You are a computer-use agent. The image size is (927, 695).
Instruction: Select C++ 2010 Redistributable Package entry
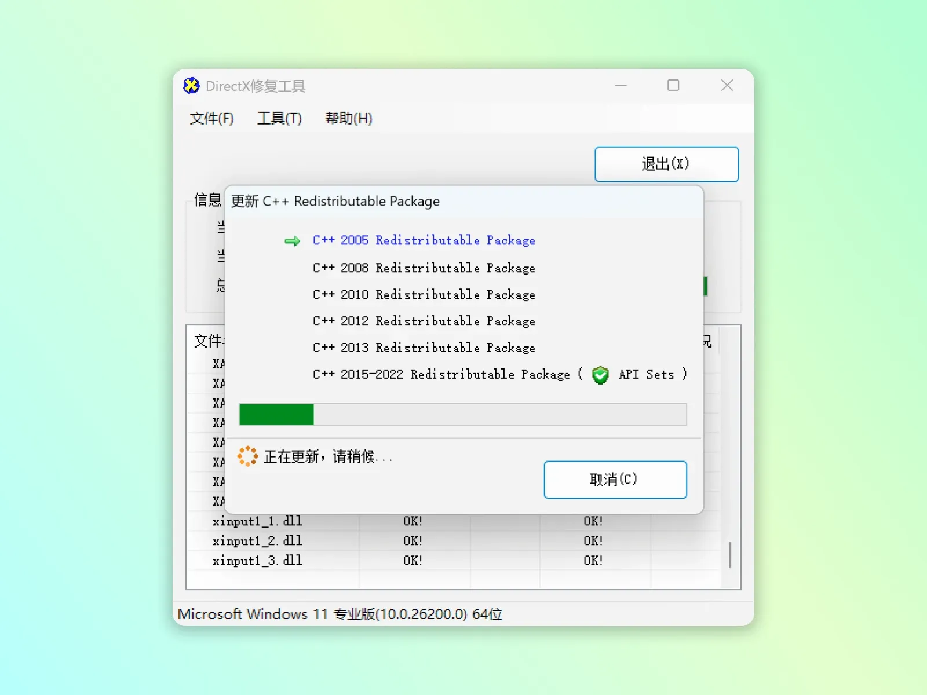click(424, 294)
